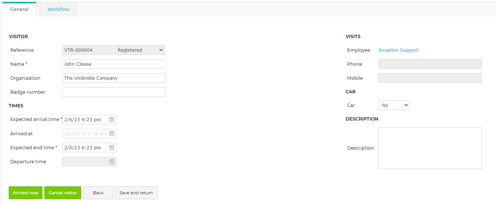
Task: Switch to the General tab
Action: tap(19, 9)
